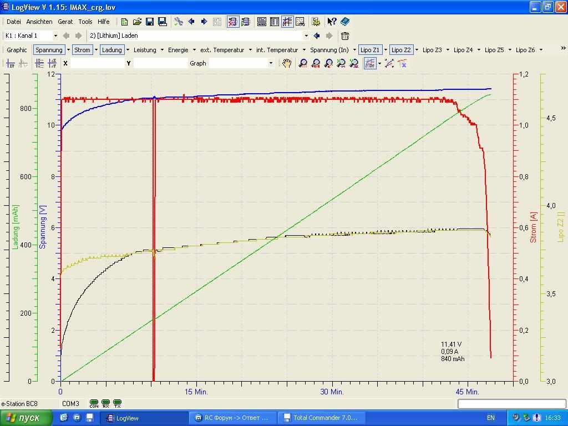
Task: Open the Datei menu
Action: (x=13, y=22)
